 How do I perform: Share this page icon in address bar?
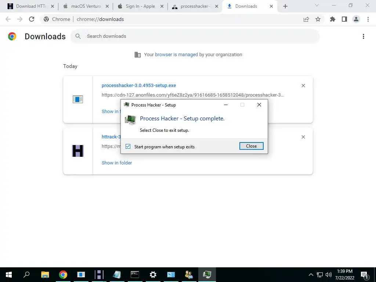[x=306, y=19]
